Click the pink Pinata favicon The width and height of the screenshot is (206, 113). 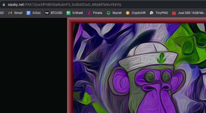tap(89, 13)
